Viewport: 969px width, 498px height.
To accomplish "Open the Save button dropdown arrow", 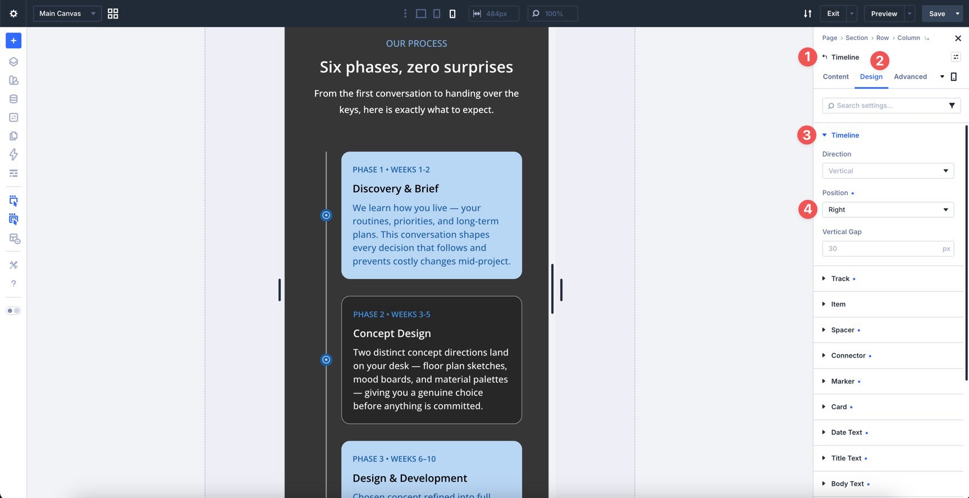I will click(957, 13).
